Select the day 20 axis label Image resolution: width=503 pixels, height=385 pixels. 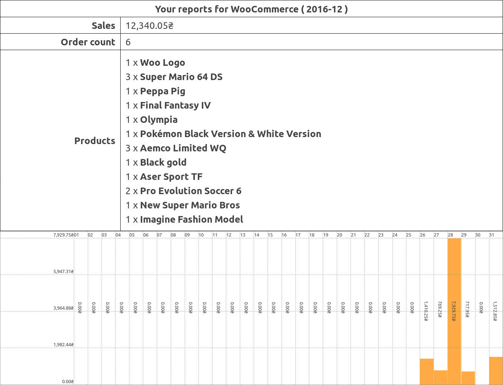[340, 235]
